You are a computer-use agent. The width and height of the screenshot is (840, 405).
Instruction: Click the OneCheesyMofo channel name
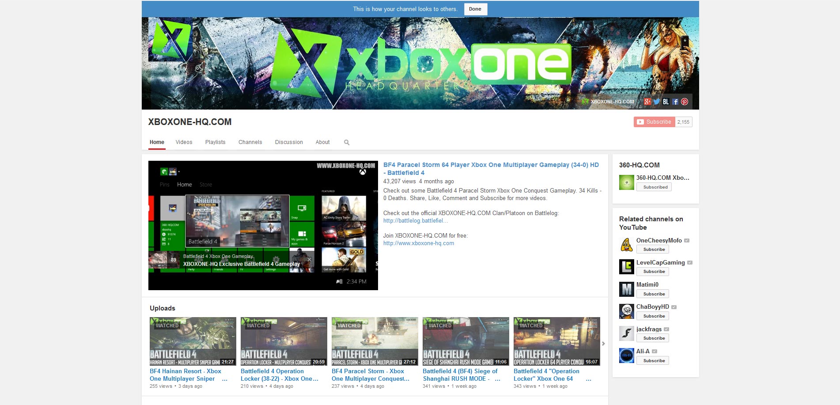click(x=659, y=240)
